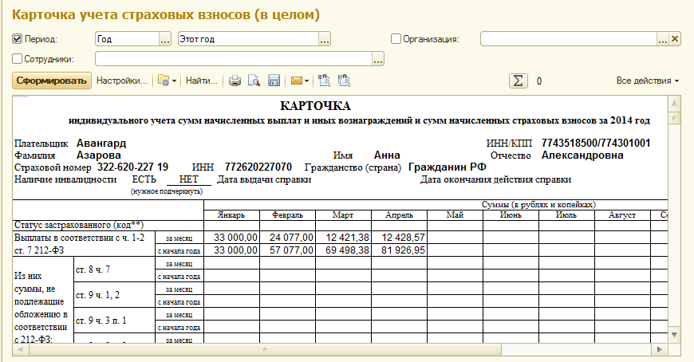
Task: Click the expand all groups icon
Action: 325,81
